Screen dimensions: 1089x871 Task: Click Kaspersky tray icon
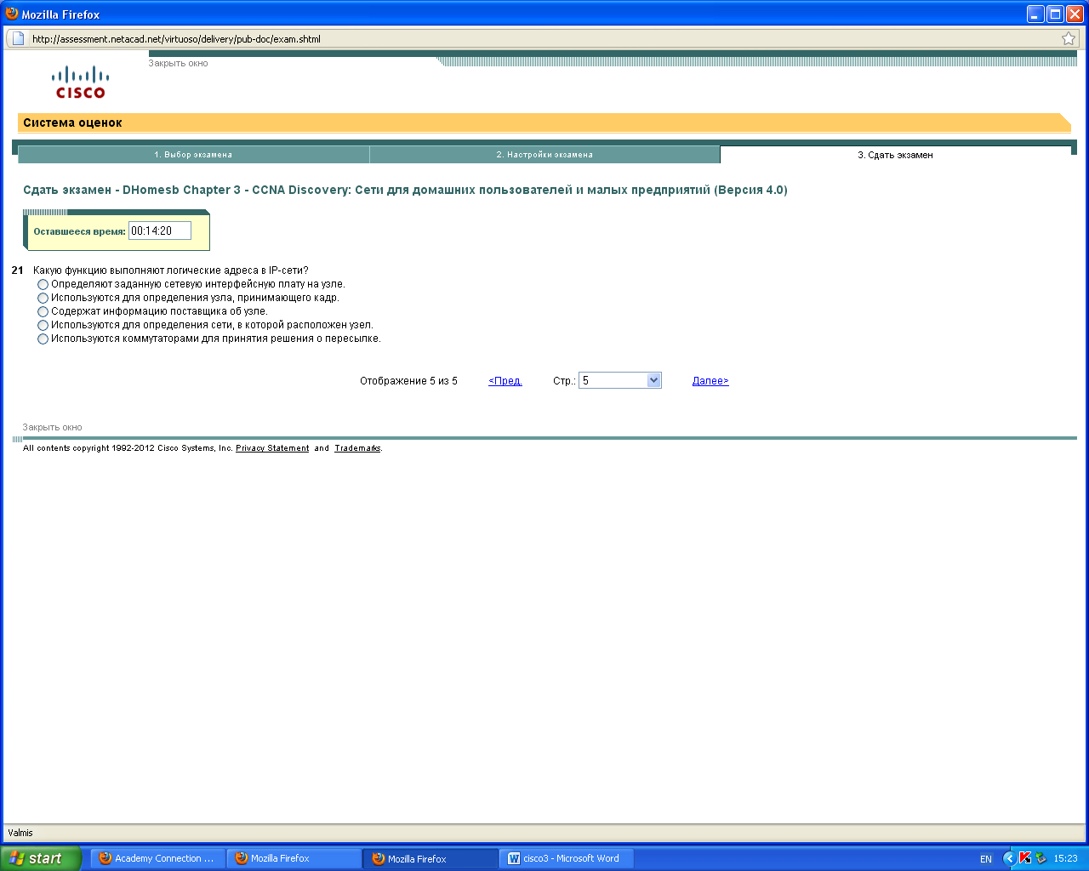[x=1025, y=858]
